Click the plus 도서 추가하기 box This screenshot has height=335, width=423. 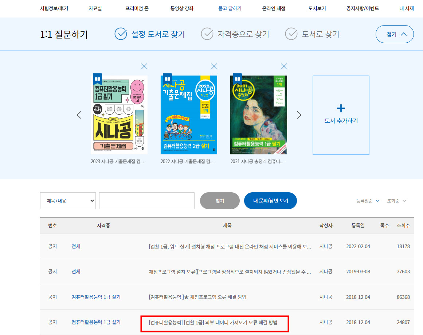341,115
